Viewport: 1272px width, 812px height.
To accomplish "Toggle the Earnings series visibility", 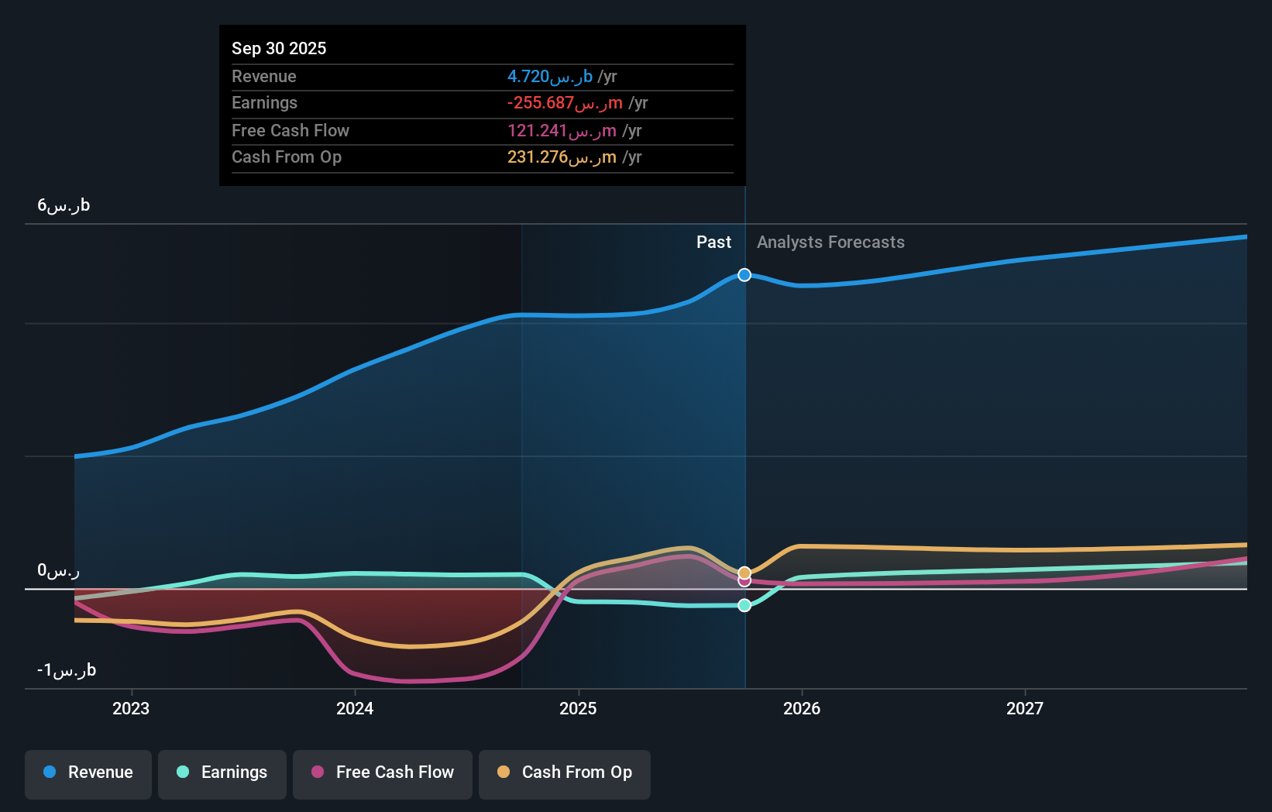I will pos(222,772).
